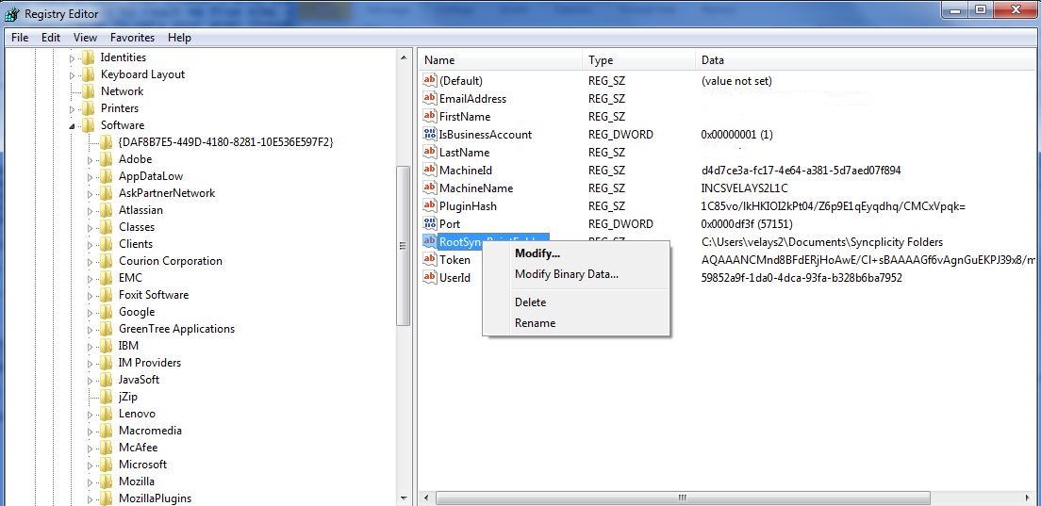Viewport: 1041px width, 506px height.
Task: Expand the Identities key arrow
Action: point(73,57)
